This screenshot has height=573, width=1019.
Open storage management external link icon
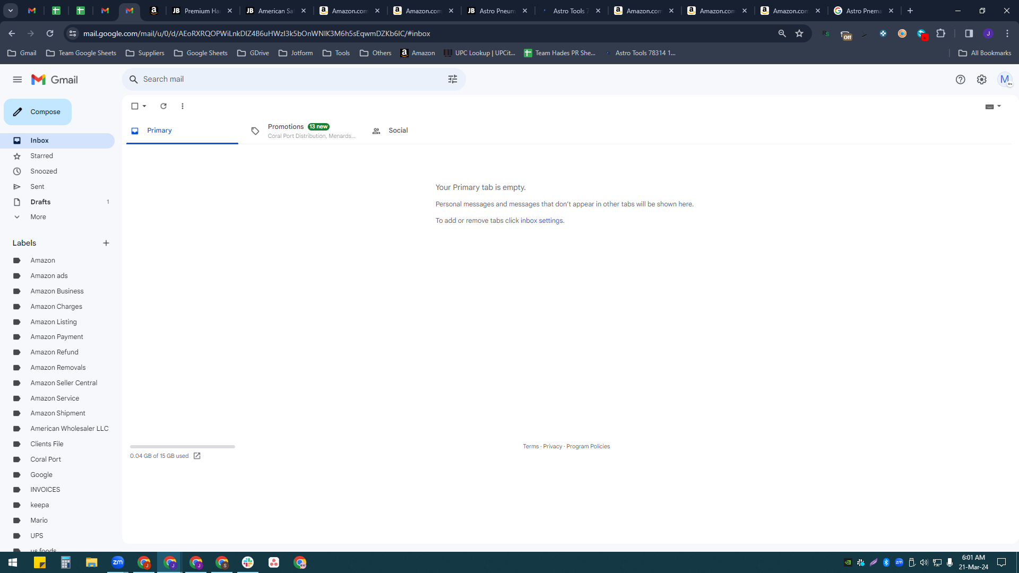tap(197, 456)
